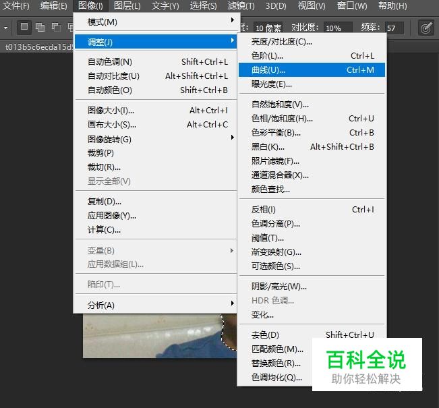Screen dimensions: 439x408
Task: Choose 复制(D)... in image menu
Action: coord(156,202)
